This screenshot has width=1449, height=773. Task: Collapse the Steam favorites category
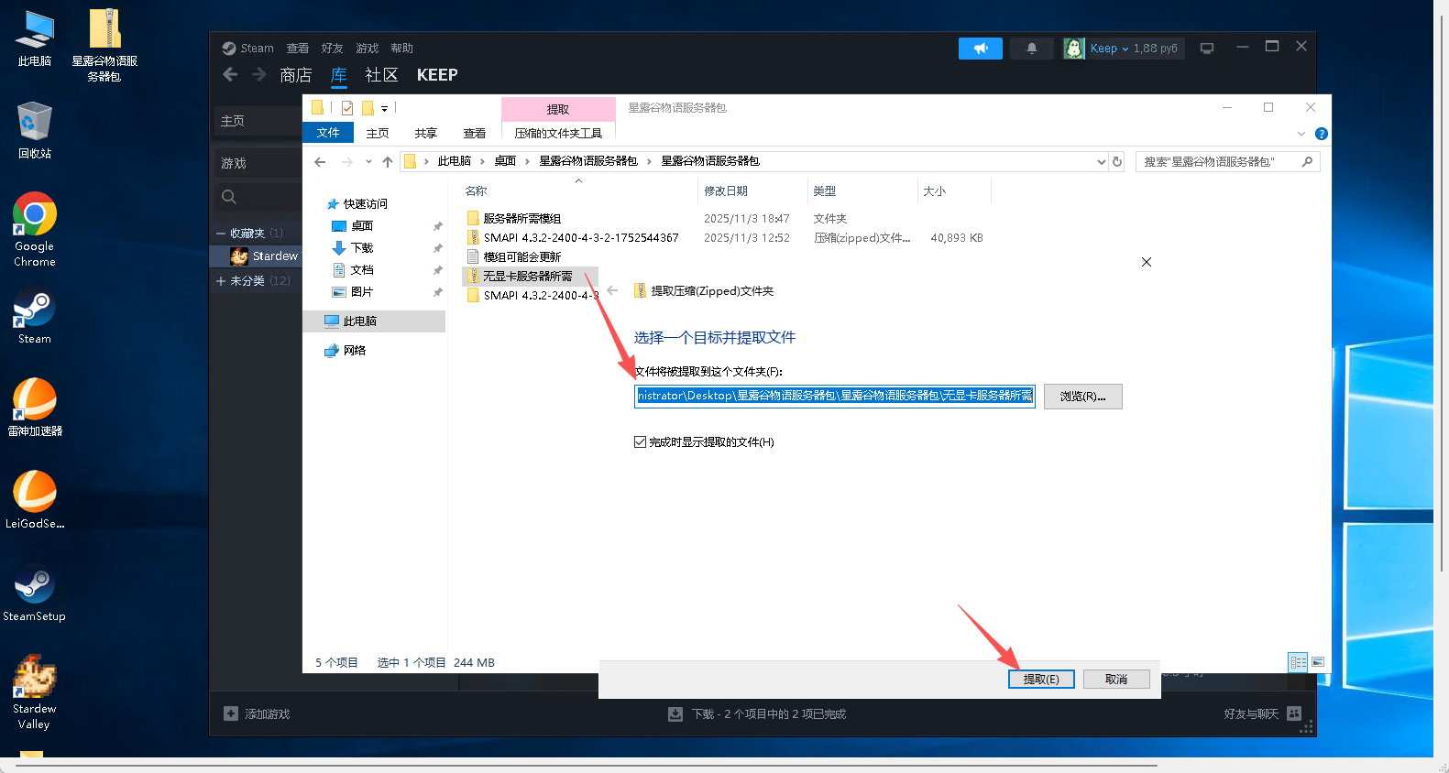coord(221,234)
